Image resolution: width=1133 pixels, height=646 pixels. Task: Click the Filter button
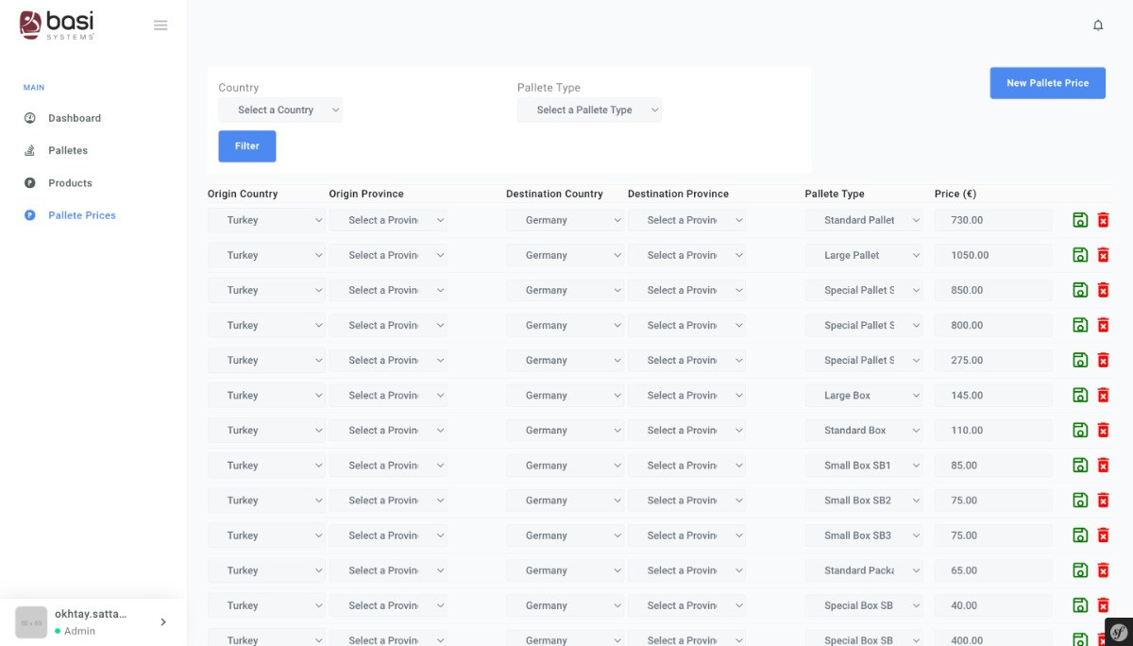(247, 146)
